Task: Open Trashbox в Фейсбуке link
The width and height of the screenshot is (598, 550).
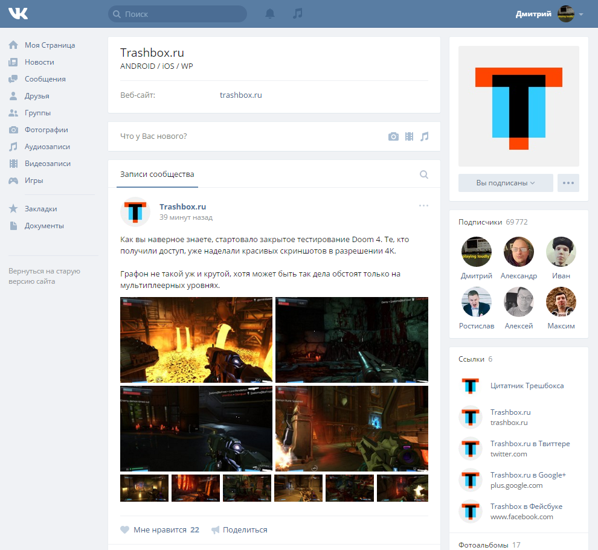Action: pos(526,507)
